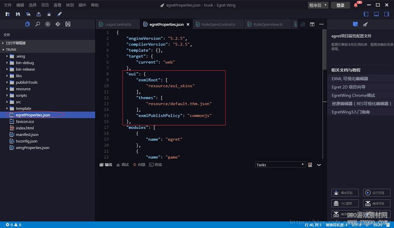Switch to the LoginControl.ts tab
Screen dimensions: 394x228
pyautogui.click(x=118, y=25)
